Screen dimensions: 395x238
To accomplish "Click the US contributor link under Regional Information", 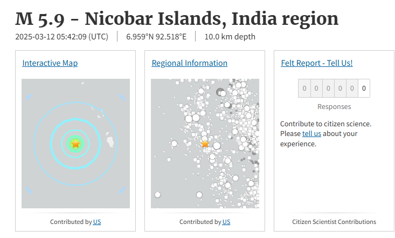I will click(x=226, y=222).
